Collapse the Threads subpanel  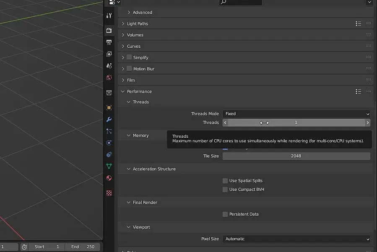pyautogui.click(x=129, y=102)
